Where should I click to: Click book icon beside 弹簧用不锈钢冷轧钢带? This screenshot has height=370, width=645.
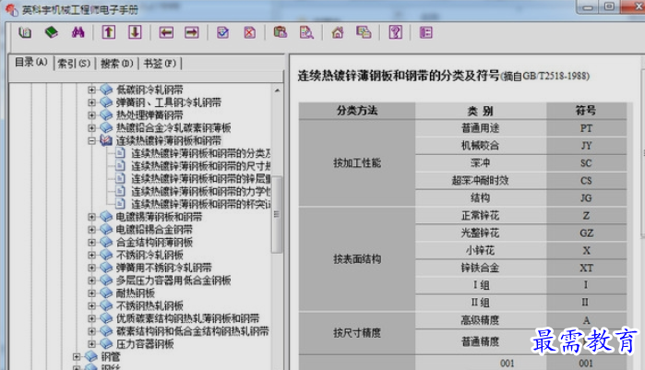[106, 268]
